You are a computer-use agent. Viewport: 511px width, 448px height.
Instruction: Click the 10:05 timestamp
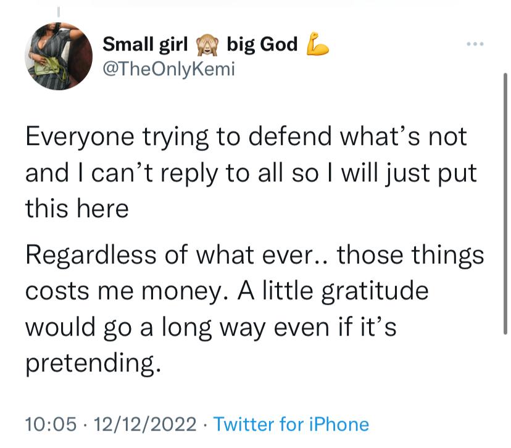[51, 424]
